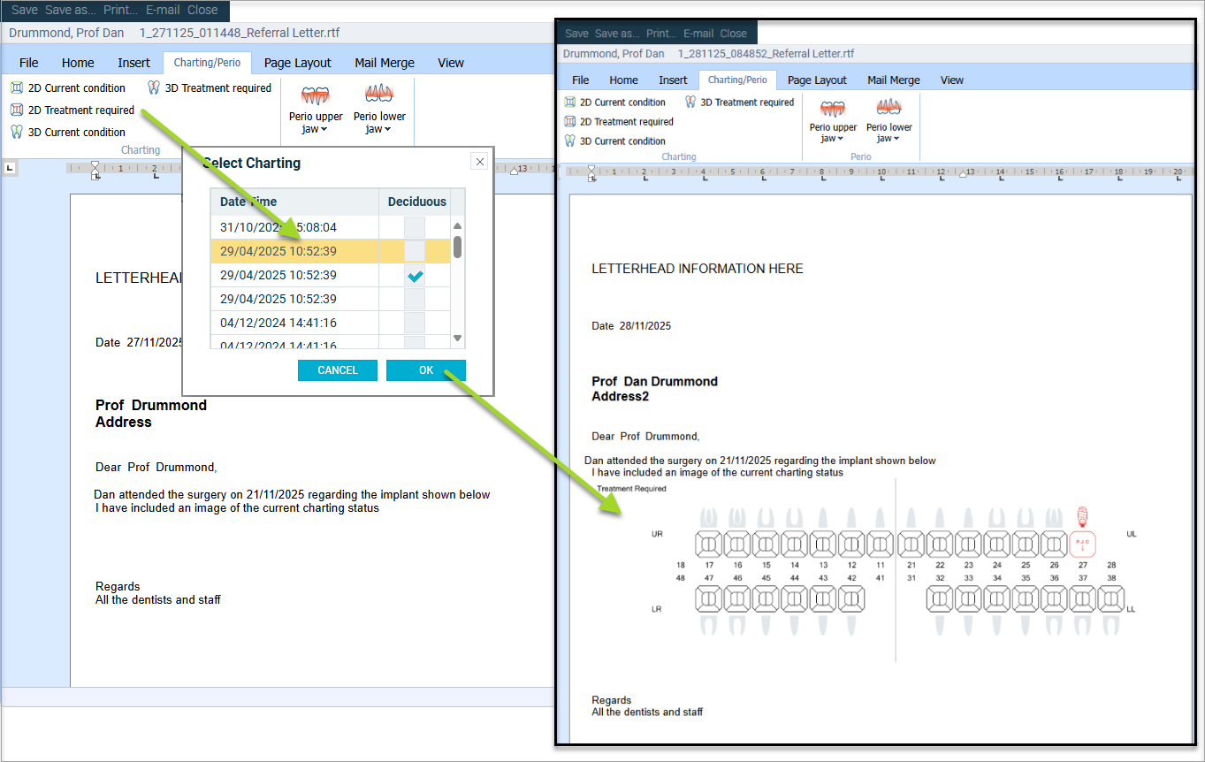Toggle Deciduous checkbox on highlighted 29/04/2025 row
Screen dimensions: 1205x762
tap(415, 252)
